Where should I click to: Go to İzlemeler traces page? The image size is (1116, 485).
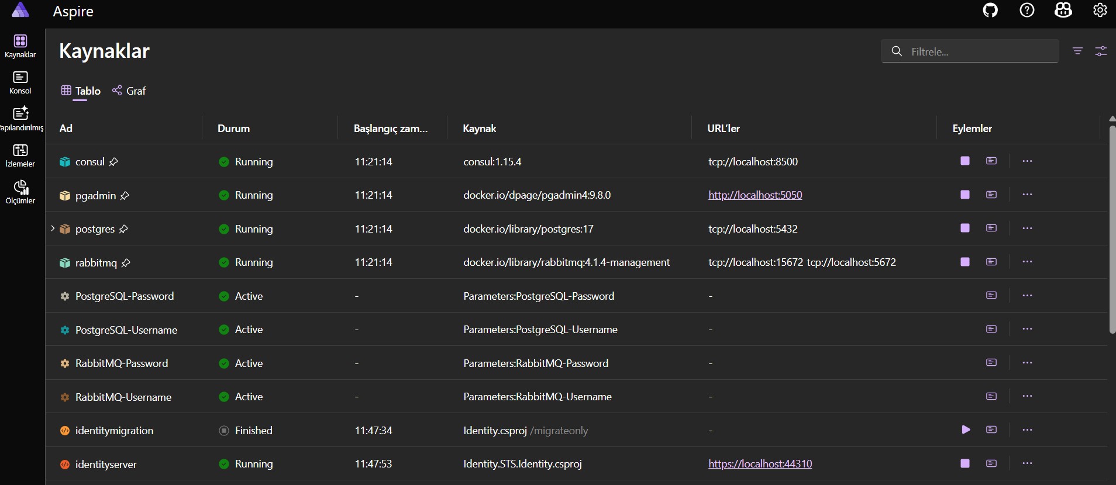tap(20, 155)
